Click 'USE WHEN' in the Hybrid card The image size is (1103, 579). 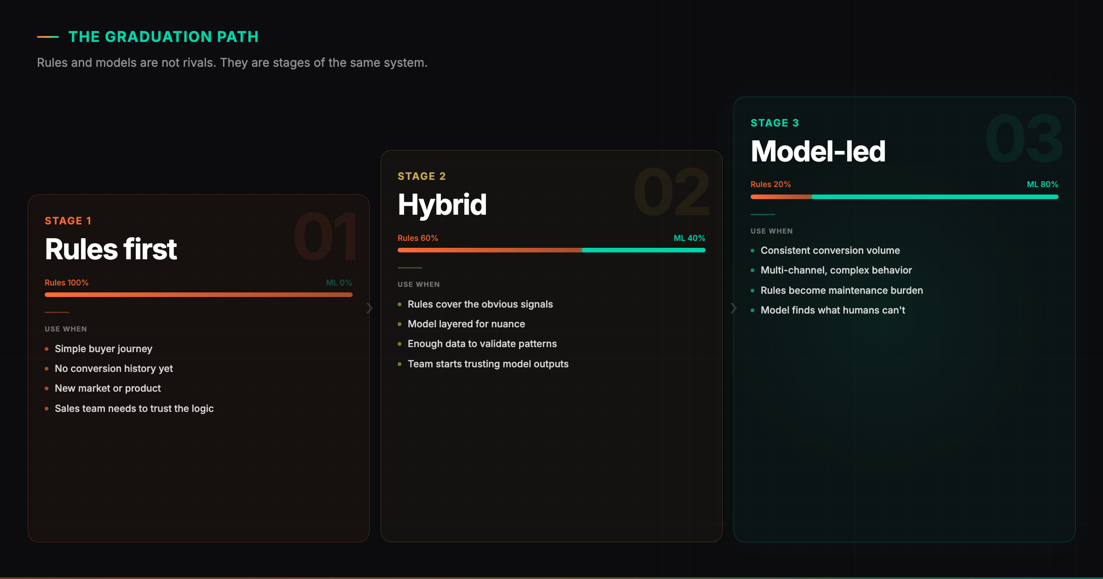tap(419, 284)
